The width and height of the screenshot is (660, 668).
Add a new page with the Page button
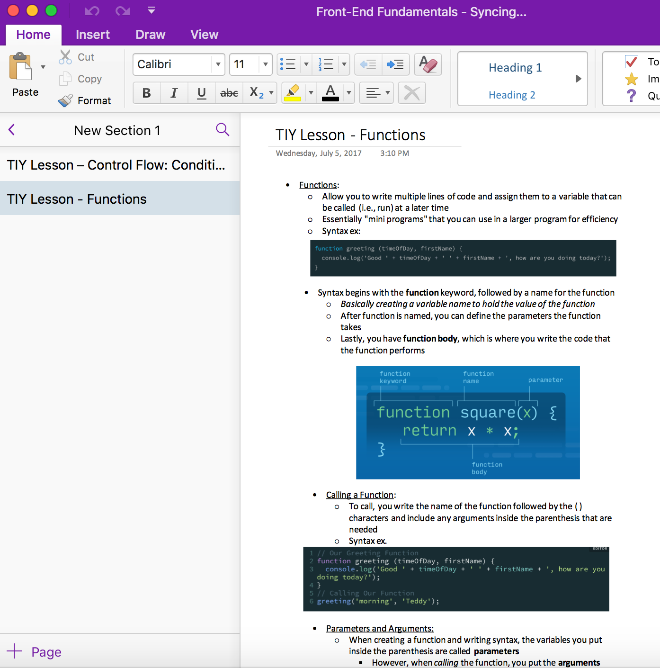point(34,651)
